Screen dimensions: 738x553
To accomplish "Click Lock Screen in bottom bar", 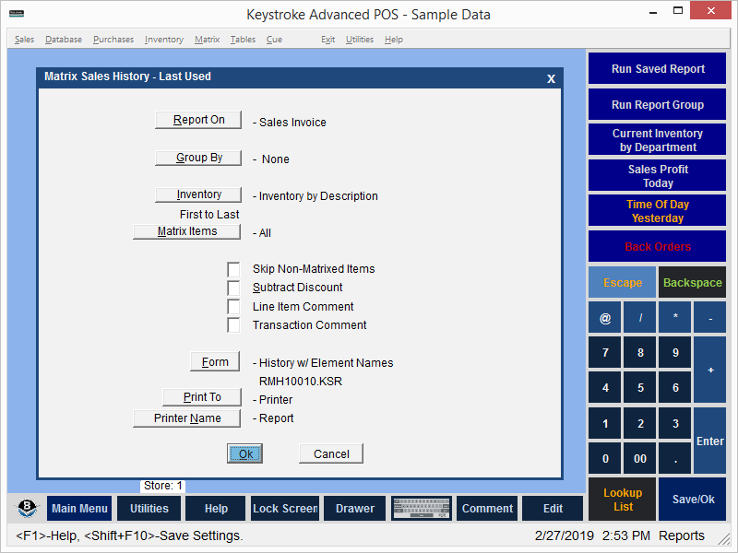I will click(285, 509).
